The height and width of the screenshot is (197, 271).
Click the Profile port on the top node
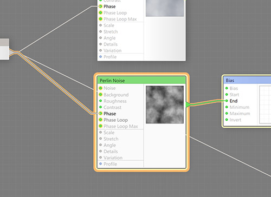(101, 57)
